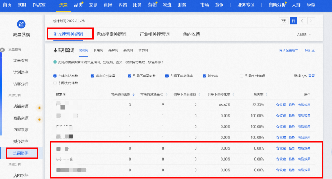Sort by 引导下单买家数 column arrow
Screen dimensions: 332x179
199,95
